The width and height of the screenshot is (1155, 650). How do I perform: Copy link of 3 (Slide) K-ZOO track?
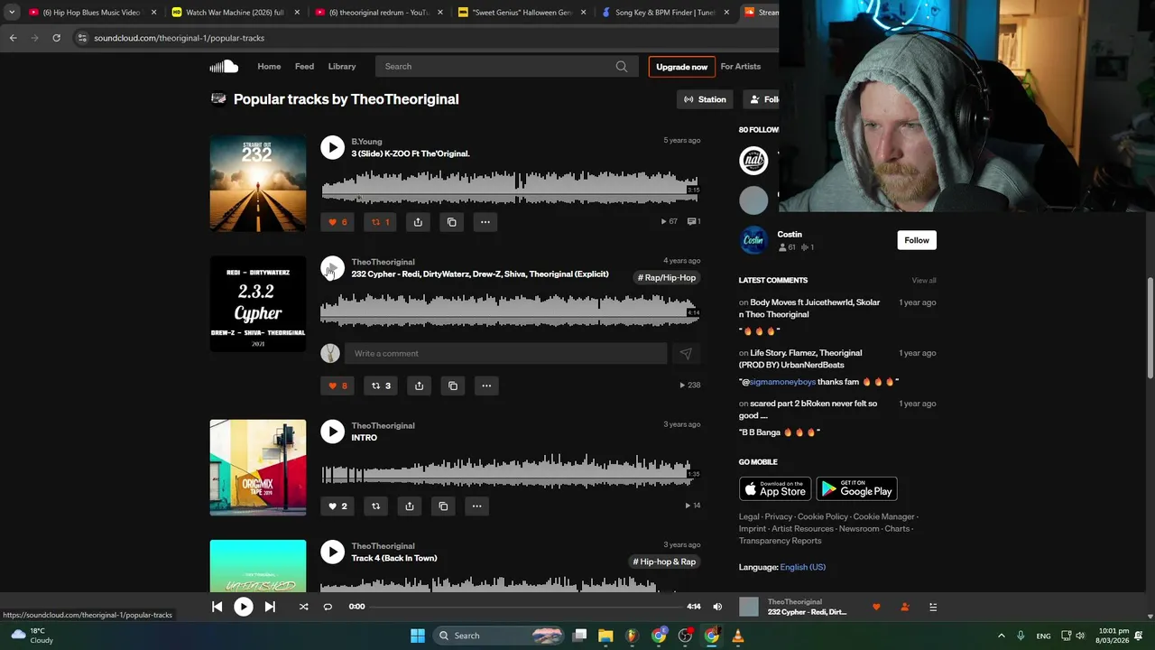coord(452,222)
